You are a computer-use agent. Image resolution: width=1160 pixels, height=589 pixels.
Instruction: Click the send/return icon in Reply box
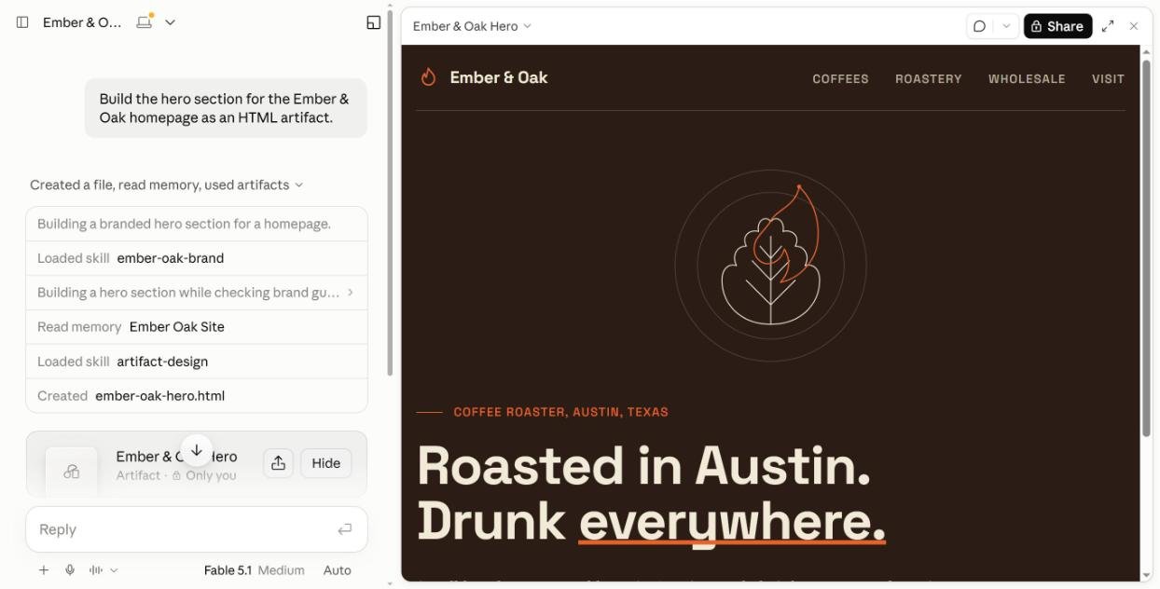click(x=344, y=529)
